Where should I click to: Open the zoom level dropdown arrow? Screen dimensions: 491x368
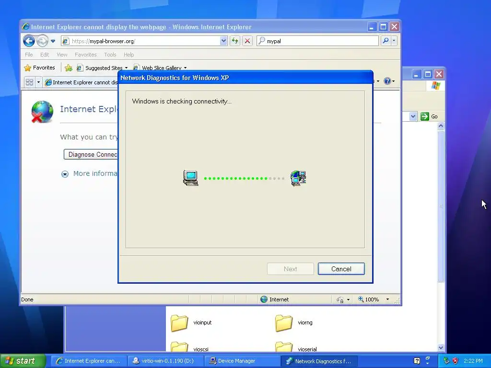(x=387, y=299)
